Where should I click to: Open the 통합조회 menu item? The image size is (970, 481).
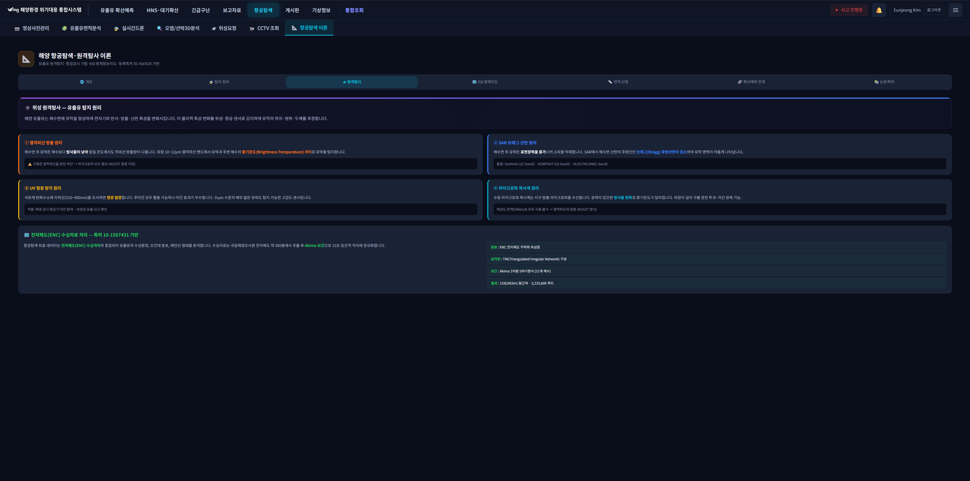(x=354, y=10)
